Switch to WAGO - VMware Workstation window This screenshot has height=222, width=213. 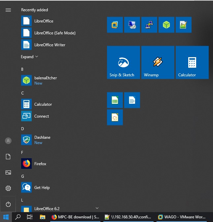(x=182, y=217)
